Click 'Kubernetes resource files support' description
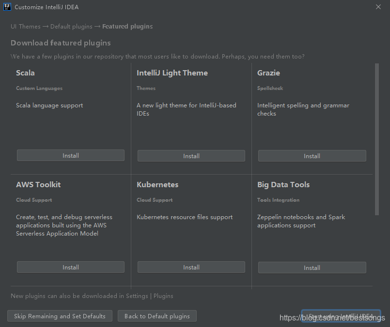This screenshot has height=327, width=390. (185, 217)
